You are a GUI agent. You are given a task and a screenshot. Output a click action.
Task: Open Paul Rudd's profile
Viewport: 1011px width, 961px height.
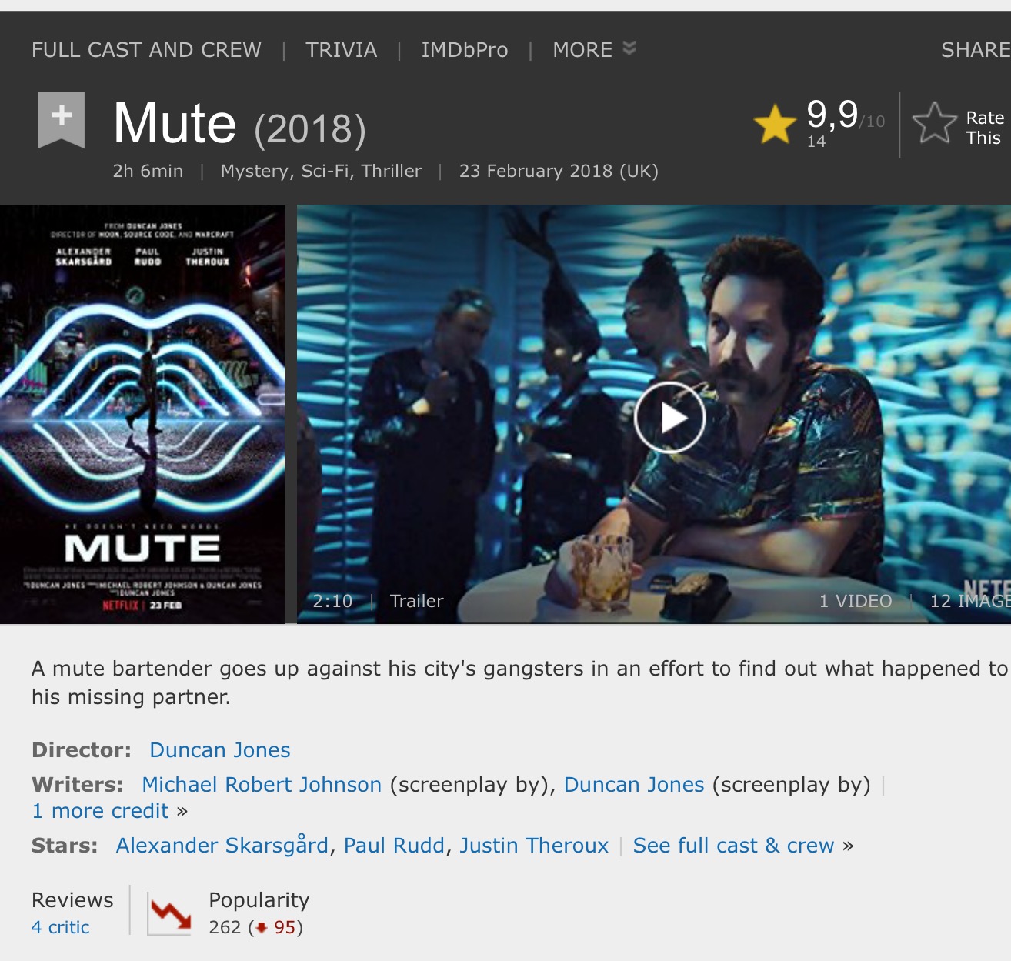coord(394,846)
